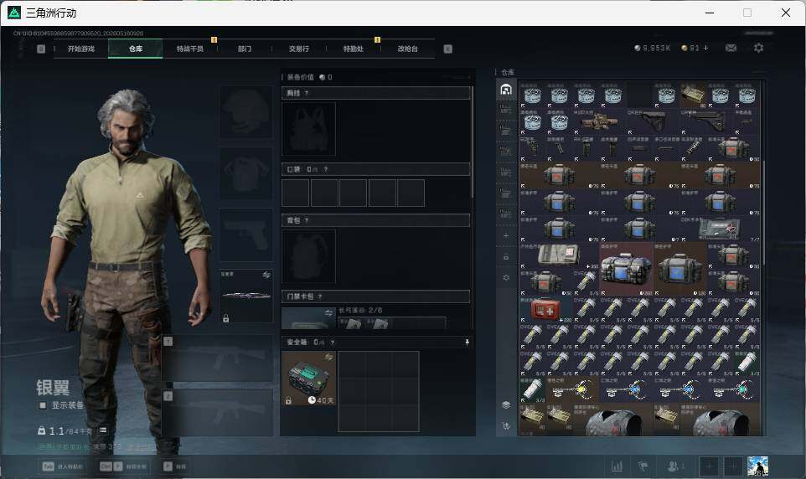Image resolution: width=806 pixels, height=479 pixels.
Task: Click the warehouse grid scrollbar
Action: [764, 214]
